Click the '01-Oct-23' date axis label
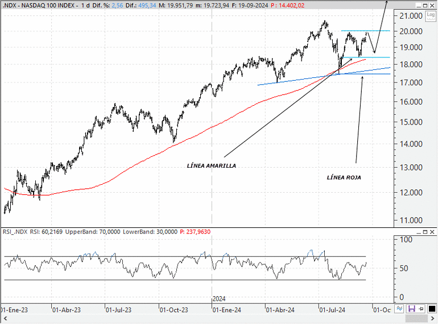This screenshot has width=438, height=324. pyautogui.click(x=173, y=310)
